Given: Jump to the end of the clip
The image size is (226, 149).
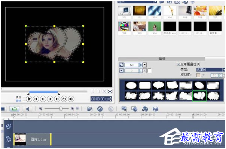Looking at the screenshot, I should click(57, 99).
